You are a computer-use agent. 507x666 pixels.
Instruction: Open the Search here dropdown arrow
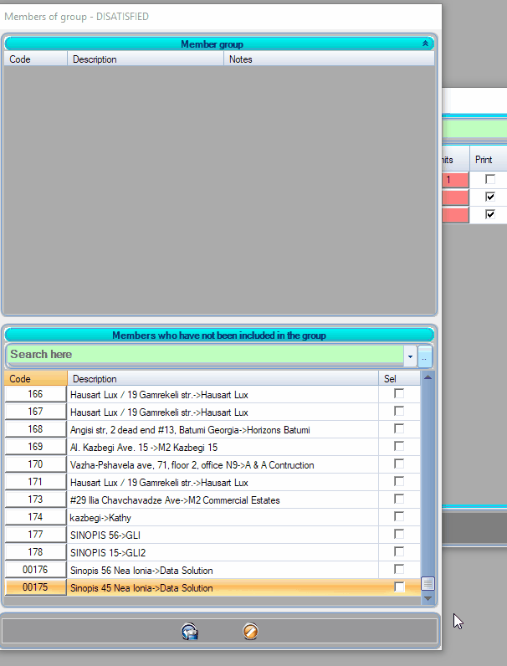point(410,356)
